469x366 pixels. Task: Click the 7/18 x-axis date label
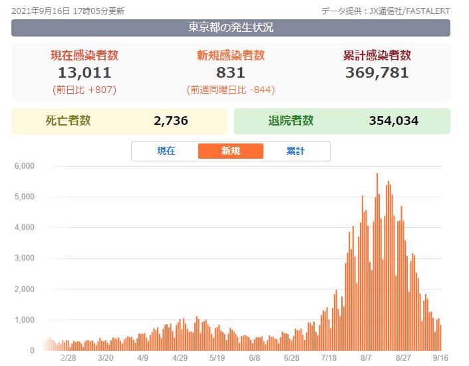329,358
